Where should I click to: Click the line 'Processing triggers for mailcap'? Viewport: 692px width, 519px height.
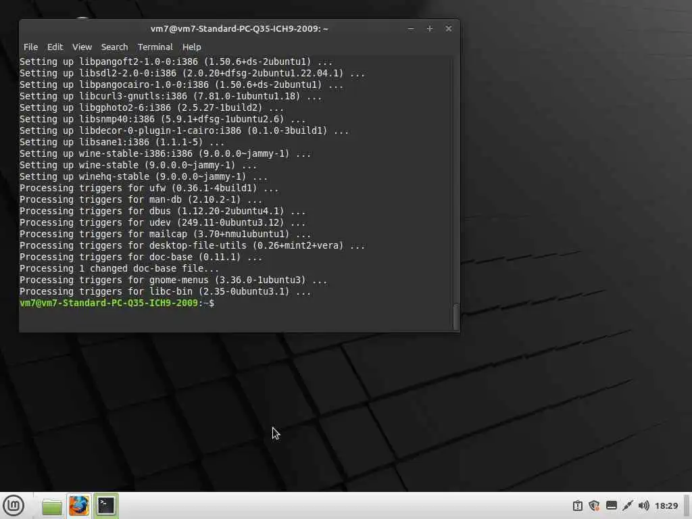coord(165,234)
